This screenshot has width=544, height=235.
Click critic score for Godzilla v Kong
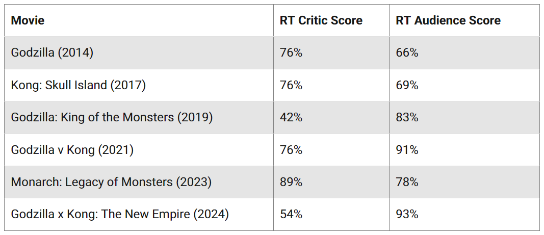point(291,150)
